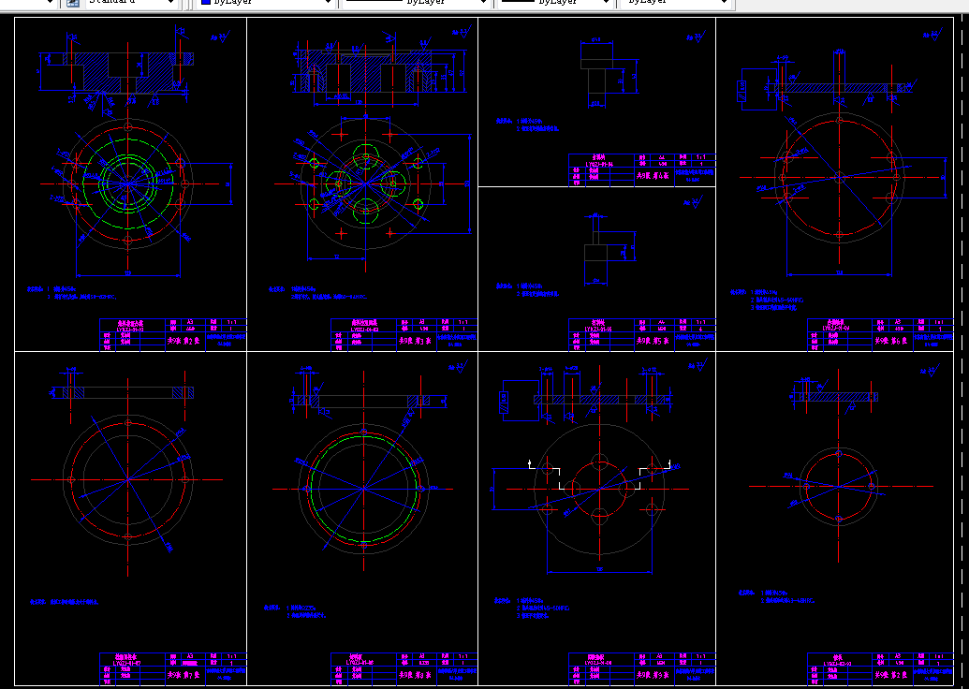Select the '共9张 第4张' title block text

pos(653,175)
